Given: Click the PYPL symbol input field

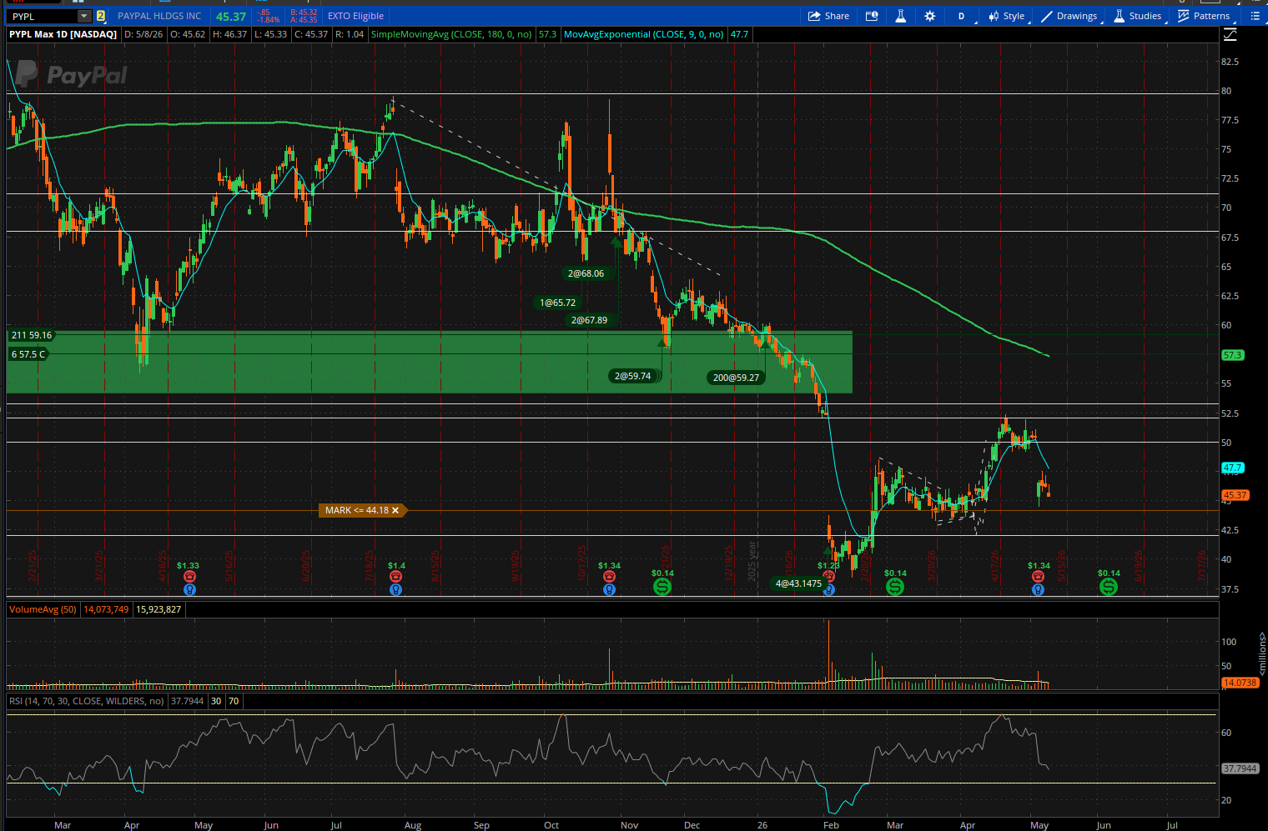Looking at the screenshot, I should [42, 16].
